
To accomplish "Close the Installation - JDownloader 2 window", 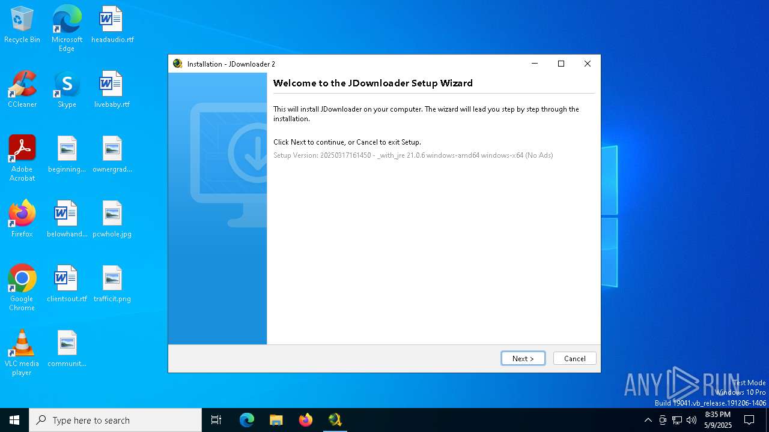I will (588, 64).
